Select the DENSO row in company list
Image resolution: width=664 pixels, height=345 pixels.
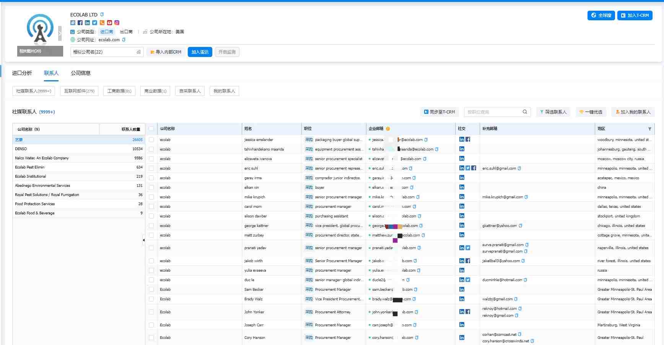click(x=79, y=149)
